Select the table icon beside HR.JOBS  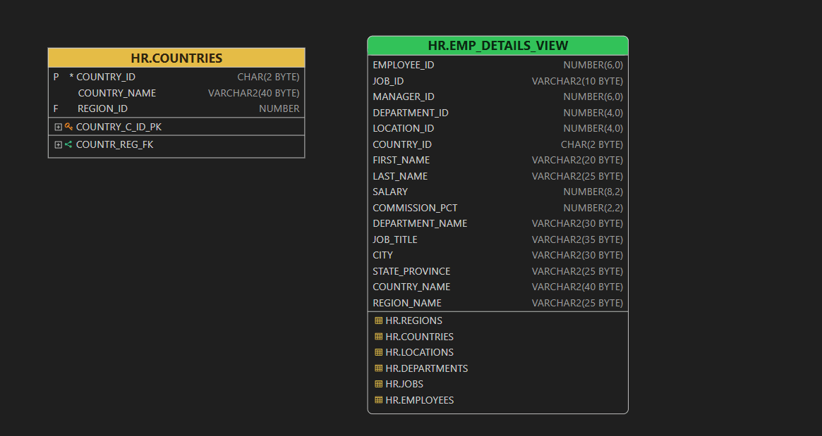click(378, 384)
